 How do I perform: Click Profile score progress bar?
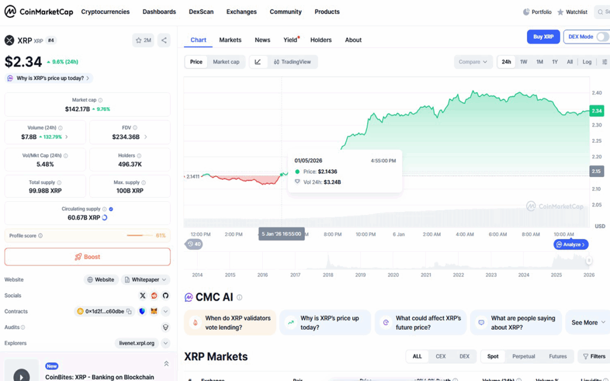coord(139,236)
